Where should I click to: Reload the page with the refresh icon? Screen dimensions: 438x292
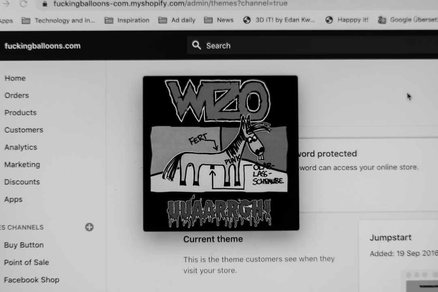coord(24,4)
